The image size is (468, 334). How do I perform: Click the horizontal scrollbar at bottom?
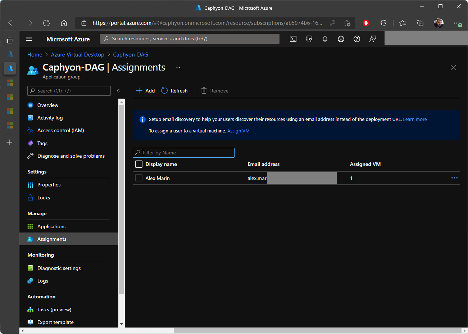(317, 330)
